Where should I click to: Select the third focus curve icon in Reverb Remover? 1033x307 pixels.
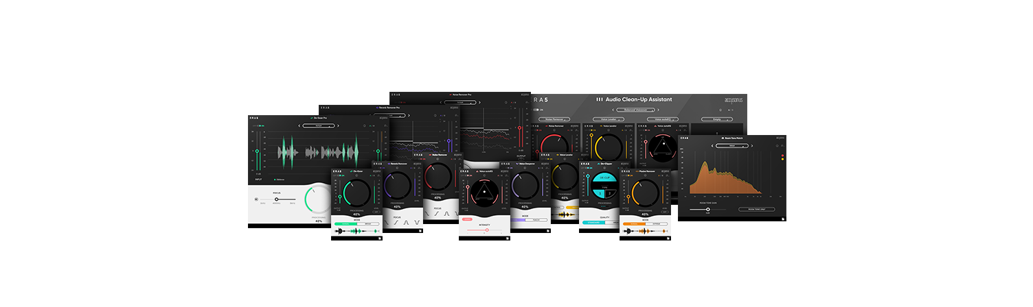406,221
